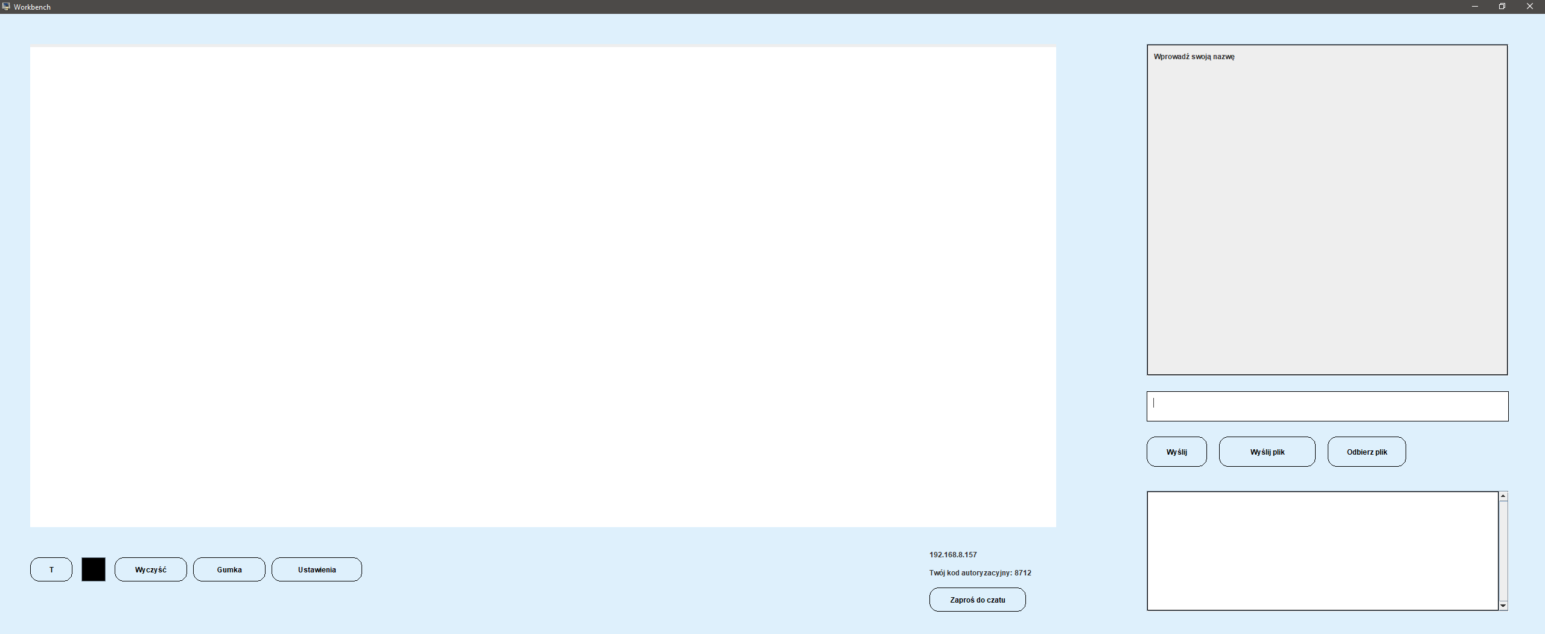Click inside the white drawing canvas
The width and height of the screenshot is (1545, 634).
[x=543, y=287]
